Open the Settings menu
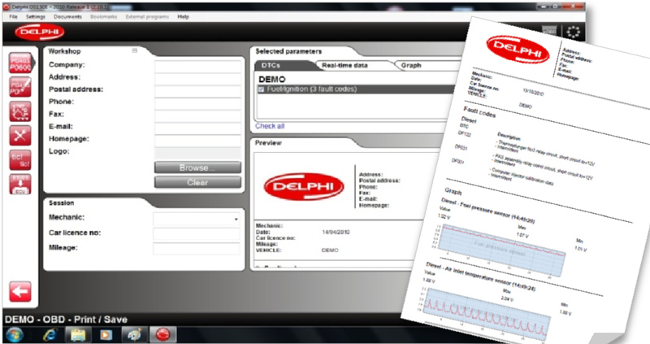 coord(35,16)
